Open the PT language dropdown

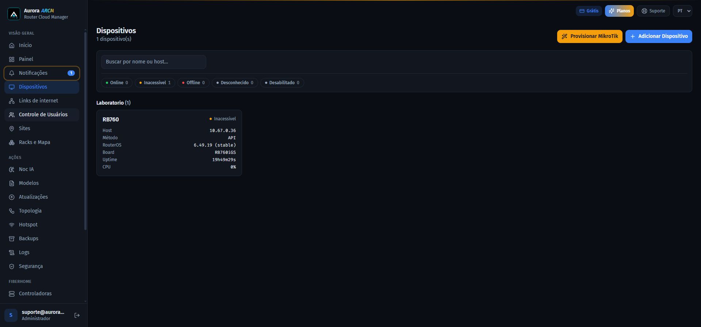pos(683,11)
